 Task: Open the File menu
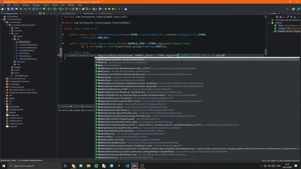pyautogui.click(x=2, y=5)
